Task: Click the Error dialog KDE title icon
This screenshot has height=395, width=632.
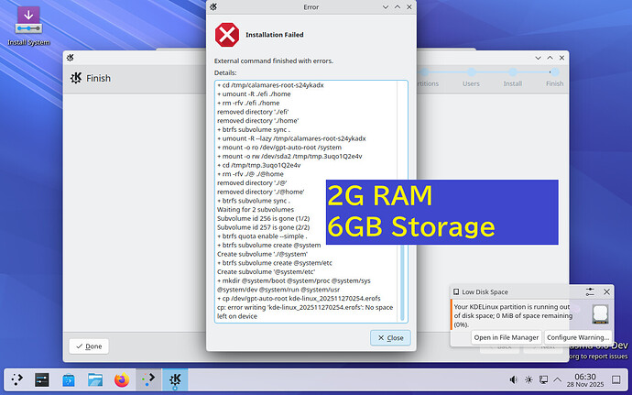Action: 213,6
